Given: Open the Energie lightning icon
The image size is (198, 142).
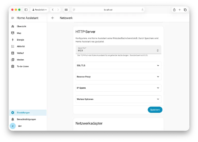Looking at the screenshot, I should pos(13,40).
